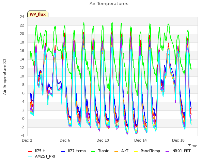Click the PanelTemp yellow legend swatch
The height and width of the screenshot is (163, 218).
(136, 151)
